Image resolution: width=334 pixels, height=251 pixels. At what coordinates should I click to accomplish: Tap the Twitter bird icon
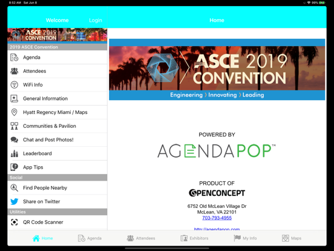[15, 201]
